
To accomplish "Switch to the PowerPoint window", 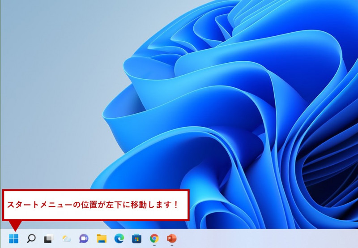I will pyautogui.click(x=172, y=238).
